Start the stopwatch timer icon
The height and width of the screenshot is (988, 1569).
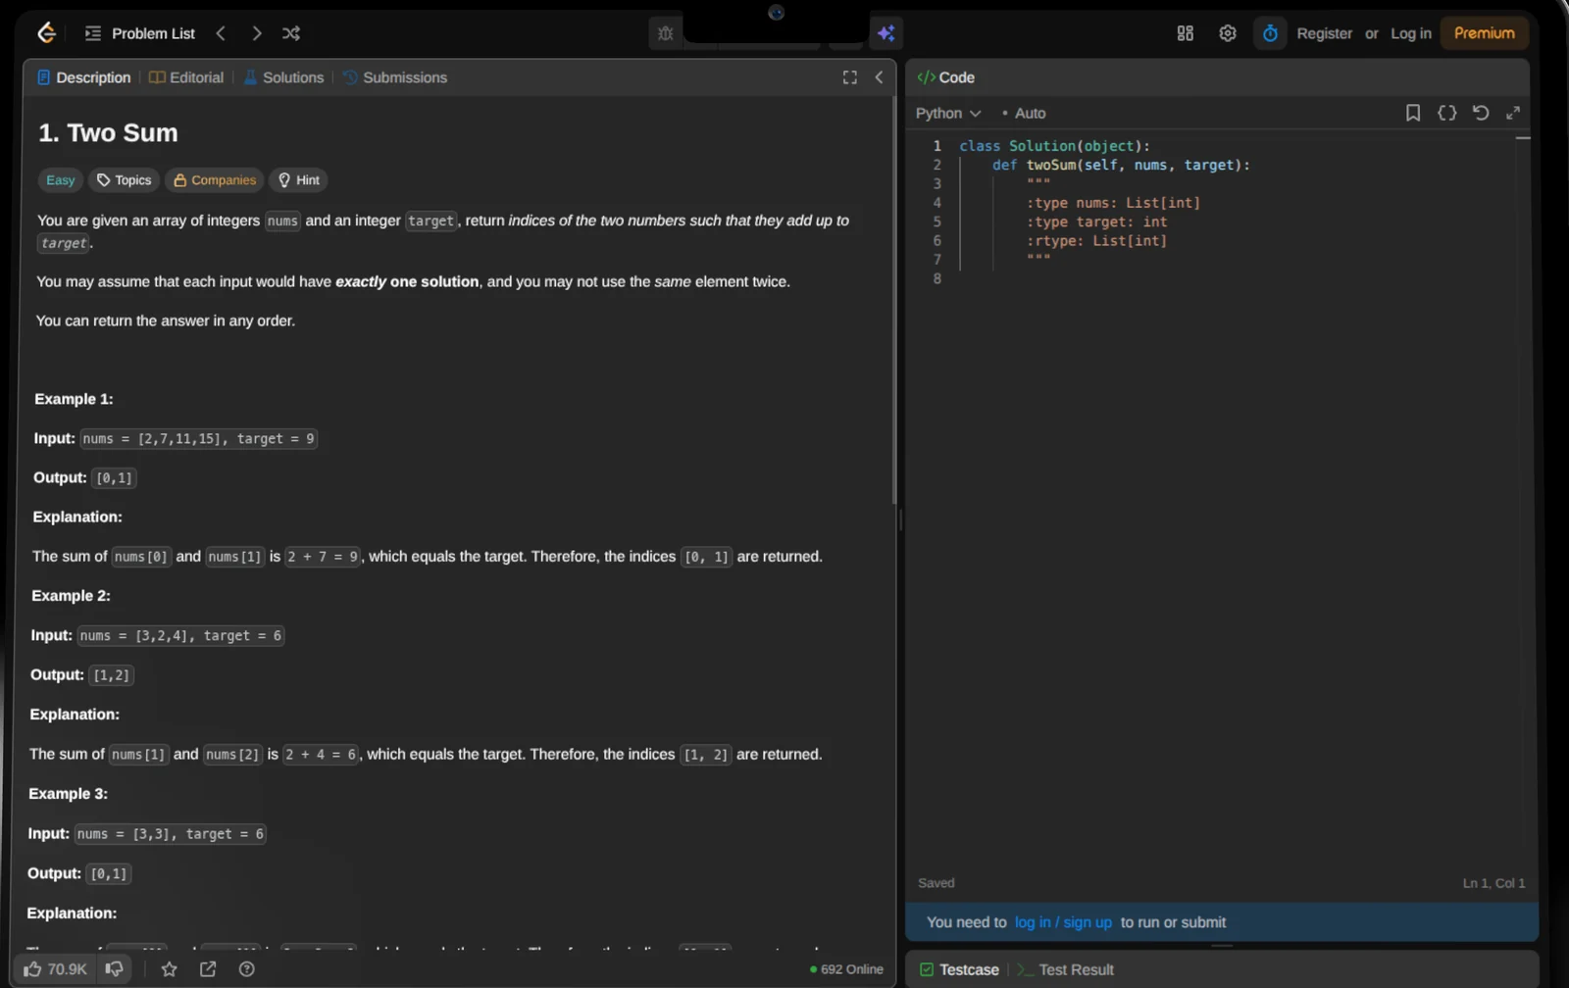click(1270, 33)
